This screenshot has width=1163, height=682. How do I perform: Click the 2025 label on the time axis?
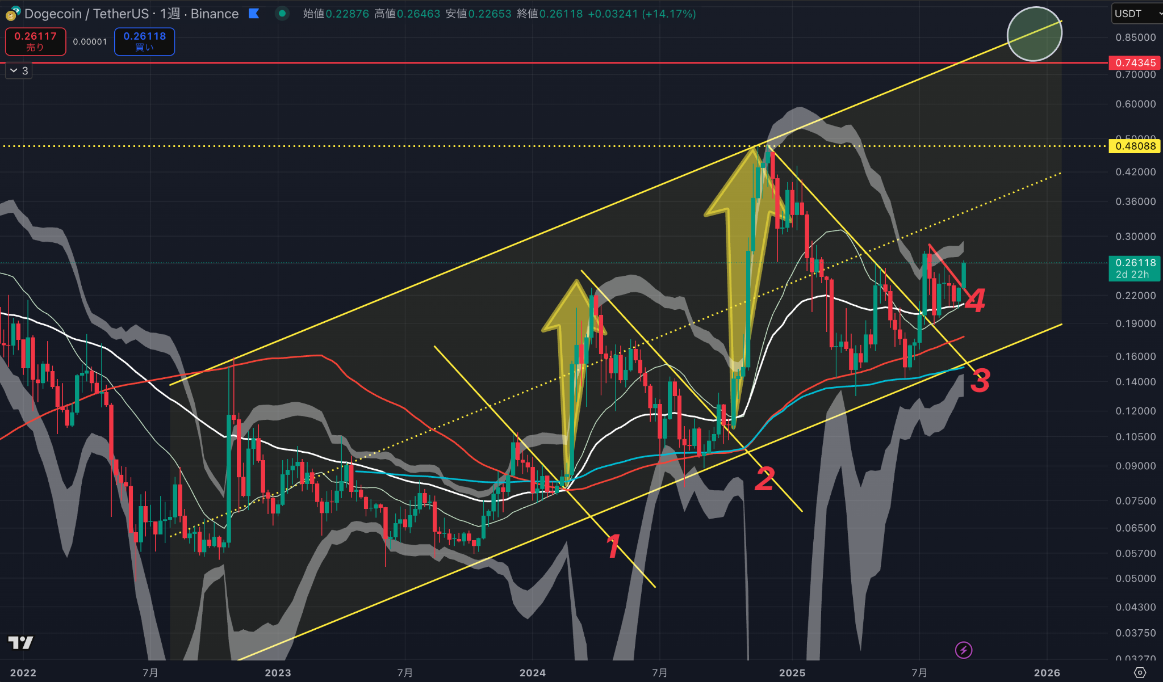792,672
